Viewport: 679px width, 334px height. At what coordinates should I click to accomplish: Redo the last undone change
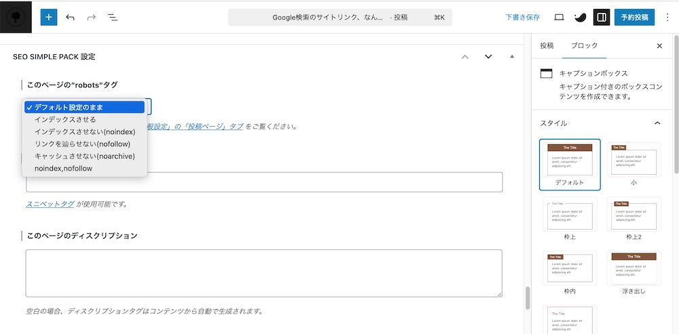[x=92, y=18]
